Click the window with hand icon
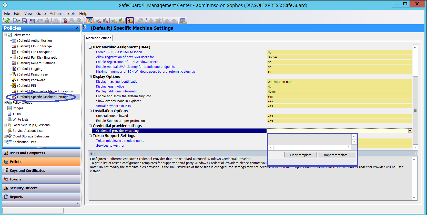The image size is (427, 215). [183, 21]
